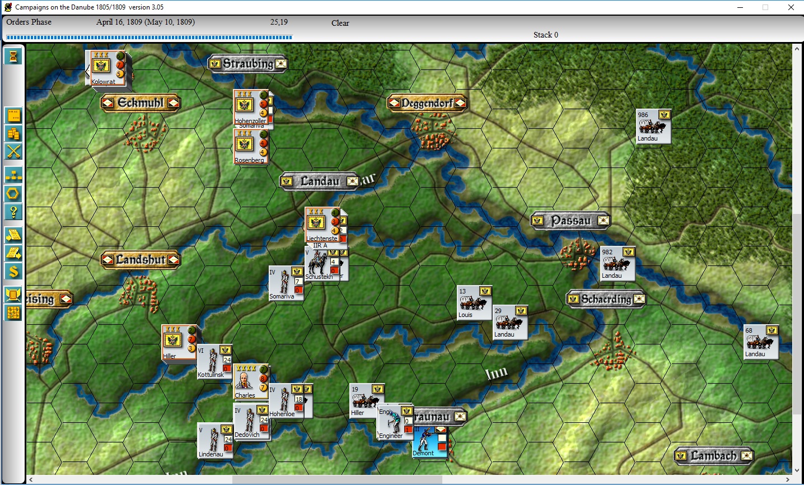This screenshot has height=485, width=804.
Task: Select the Kottulinsk infantry unit
Action: coord(215,362)
